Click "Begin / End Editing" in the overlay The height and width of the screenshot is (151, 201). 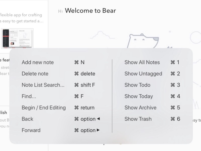44,108
